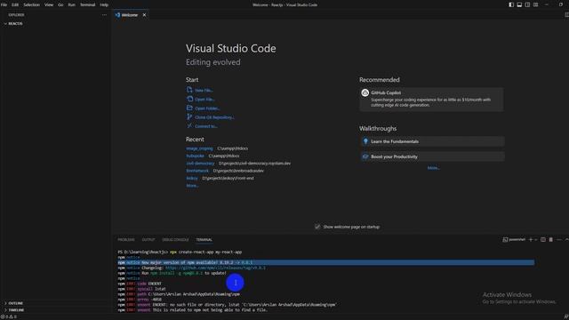Open recent project at D:\projects\deskxy
Screen dimensions: 569x320
coord(192,178)
